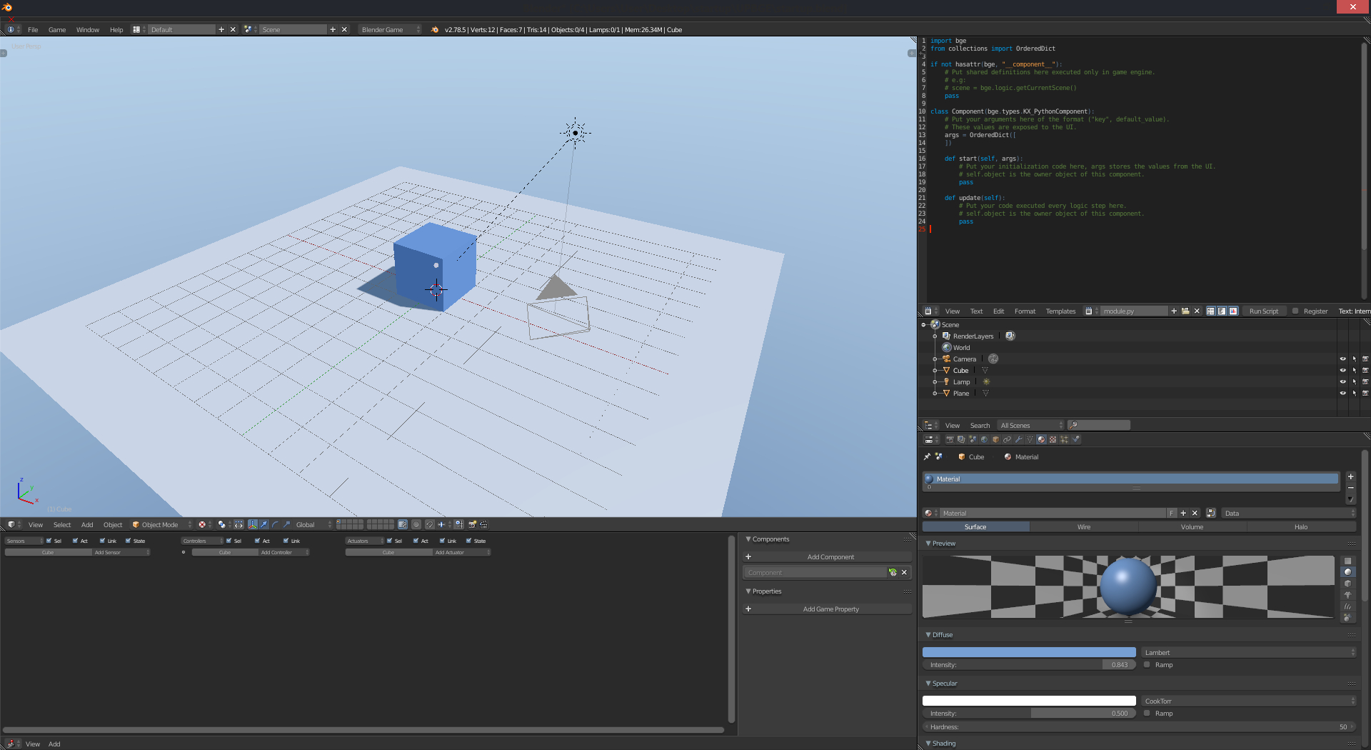Unlink module.py text block with X

pos(1197,311)
